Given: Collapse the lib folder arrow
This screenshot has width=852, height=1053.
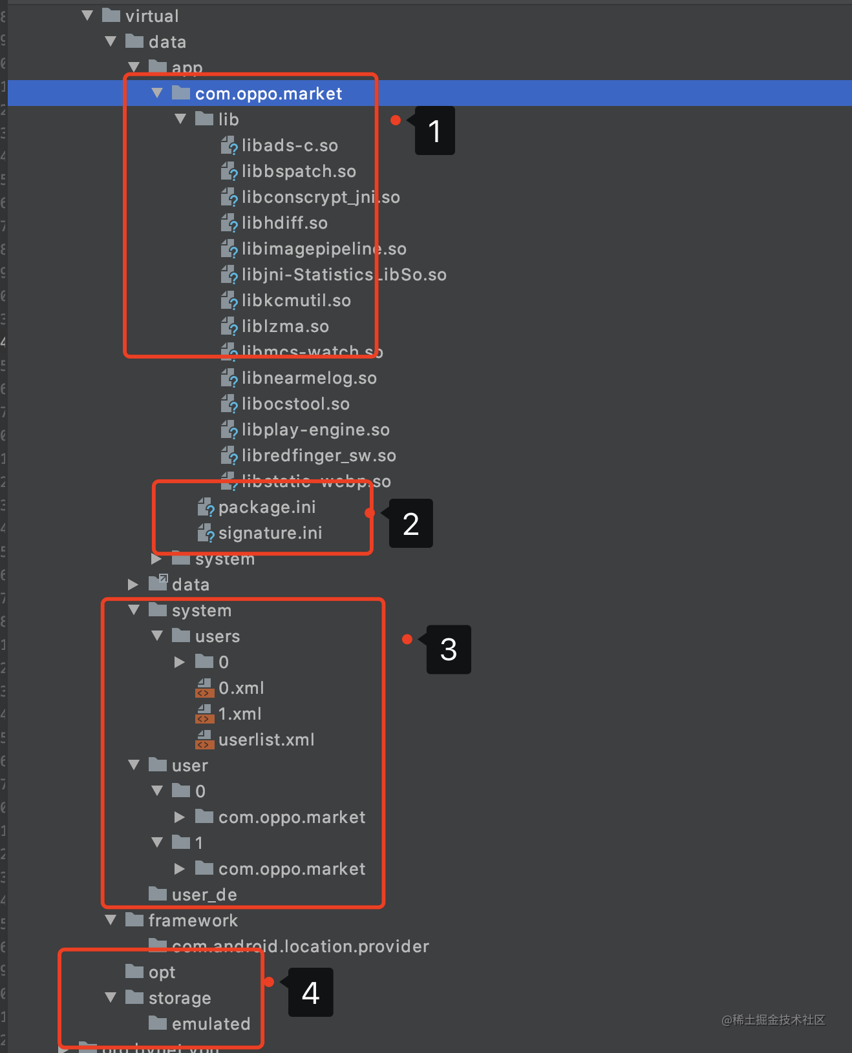Looking at the screenshot, I should [180, 119].
